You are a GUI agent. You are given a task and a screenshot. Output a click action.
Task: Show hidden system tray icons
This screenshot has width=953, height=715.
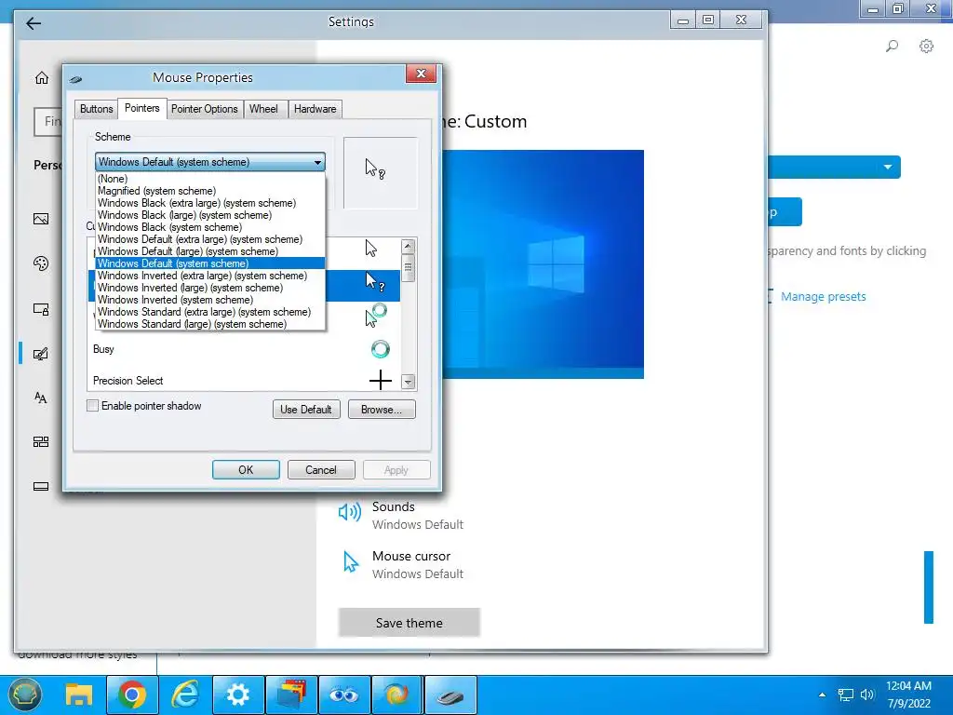pyautogui.click(x=823, y=695)
